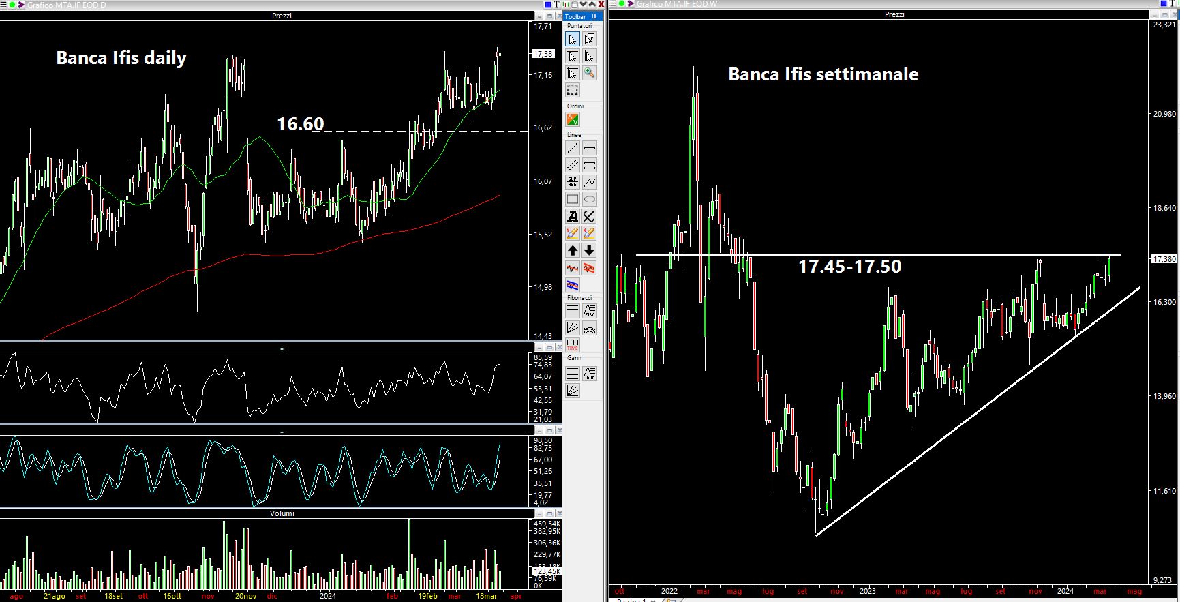
Task: Choose the double horizontal lines tool
Action: point(590,165)
